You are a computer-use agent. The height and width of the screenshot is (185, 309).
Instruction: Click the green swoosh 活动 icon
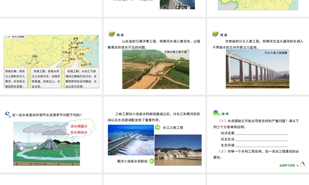(217, 113)
